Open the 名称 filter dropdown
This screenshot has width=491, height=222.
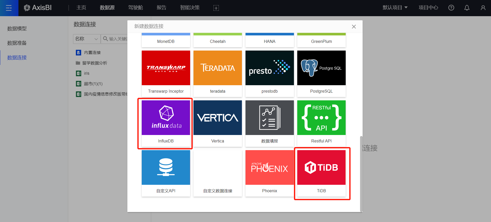[87, 39]
